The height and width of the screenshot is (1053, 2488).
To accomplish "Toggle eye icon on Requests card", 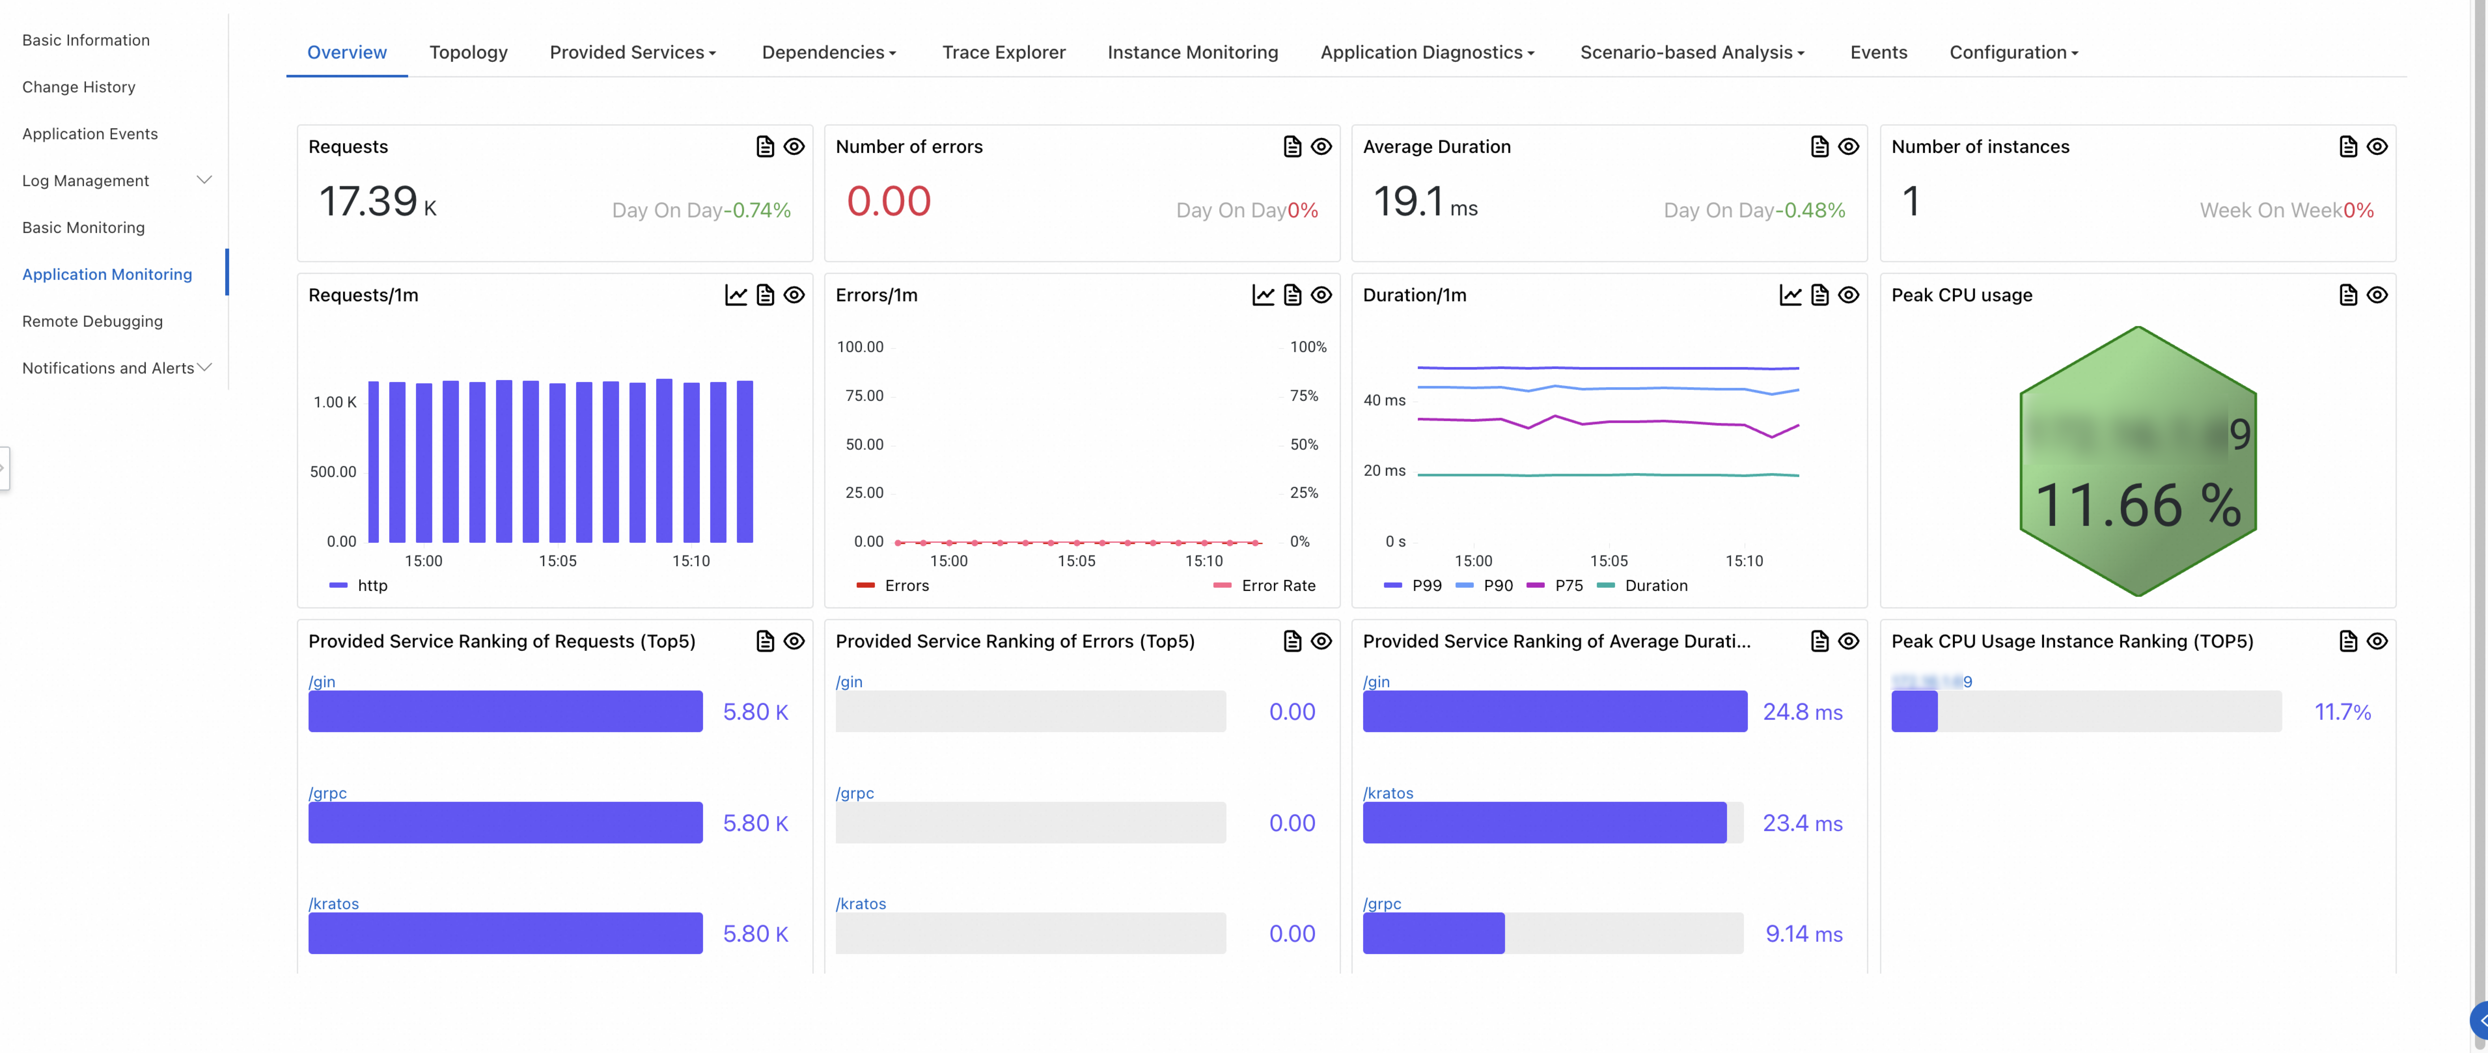I will pos(794,147).
